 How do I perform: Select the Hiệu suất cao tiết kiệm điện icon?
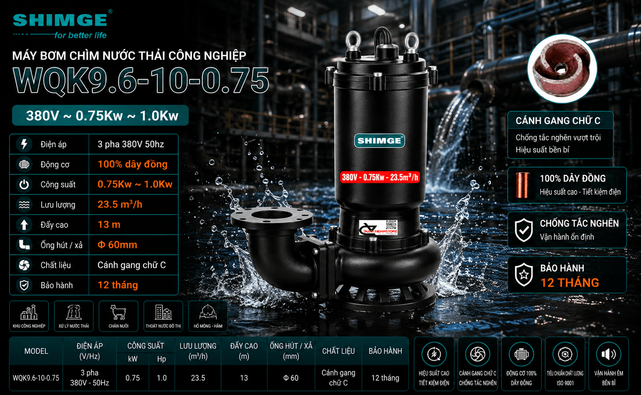click(x=434, y=354)
